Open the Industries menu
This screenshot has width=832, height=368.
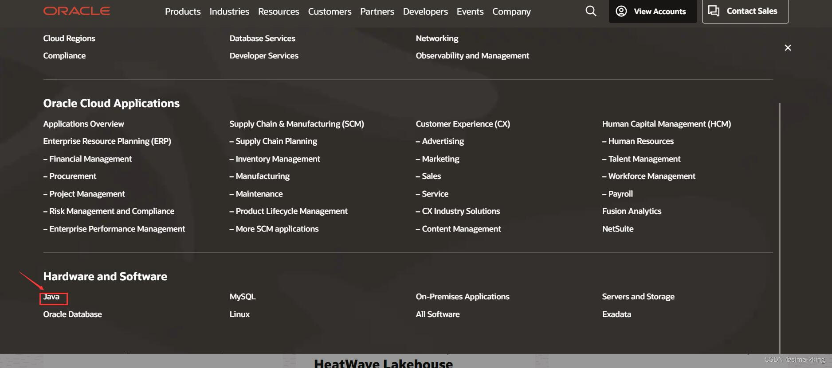(229, 12)
